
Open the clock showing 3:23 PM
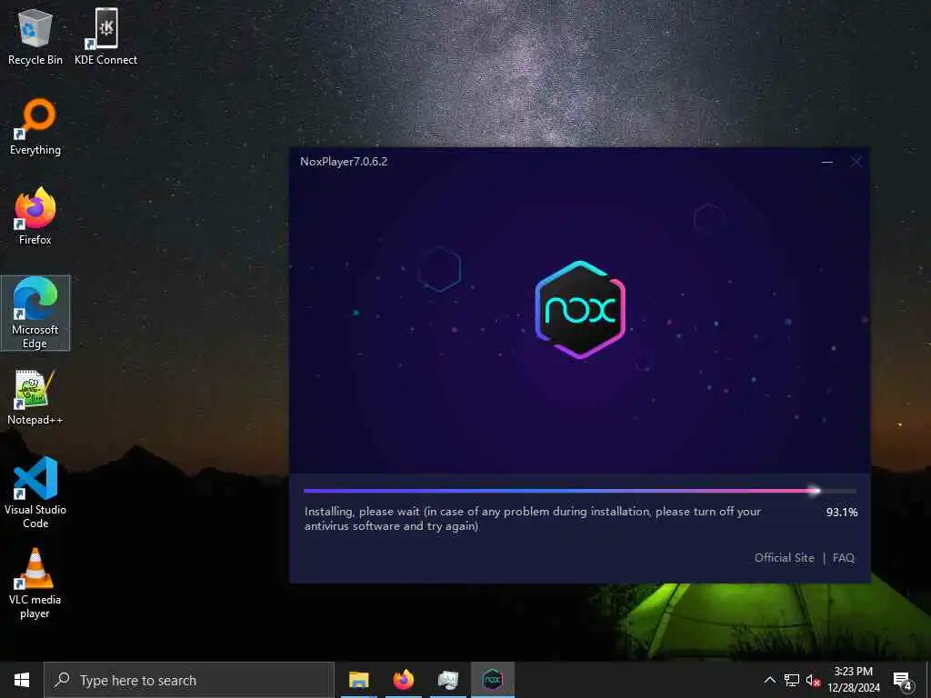[x=853, y=680]
